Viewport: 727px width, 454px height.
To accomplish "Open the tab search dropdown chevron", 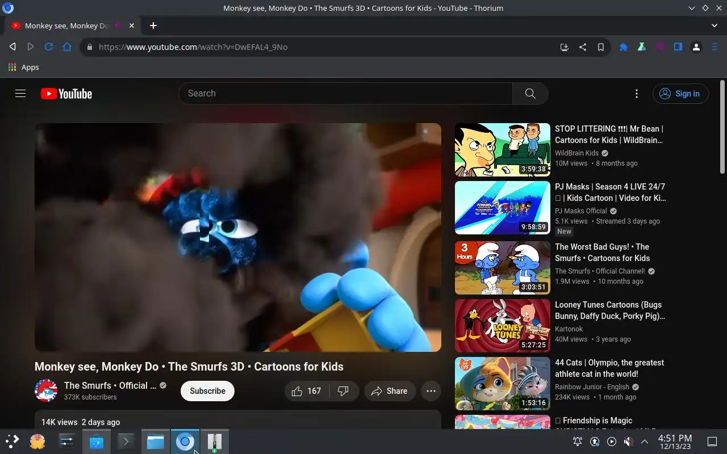I will (x=715, y=26).
